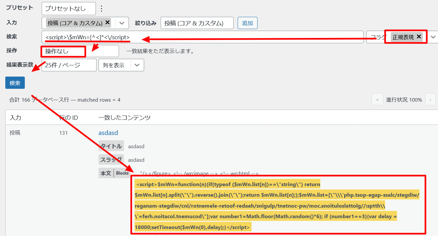Expand the 入力 source dropdown arrow
The height and width of the screenshot is (236, 438).
(x=122, y=23)
